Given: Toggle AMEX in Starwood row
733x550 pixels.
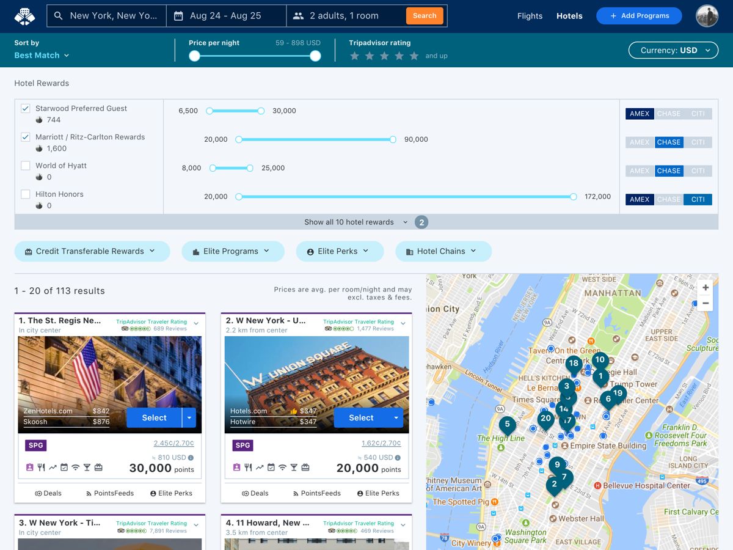Looking at the screenshot, I should pyautogui.click(x=640, y=114).
